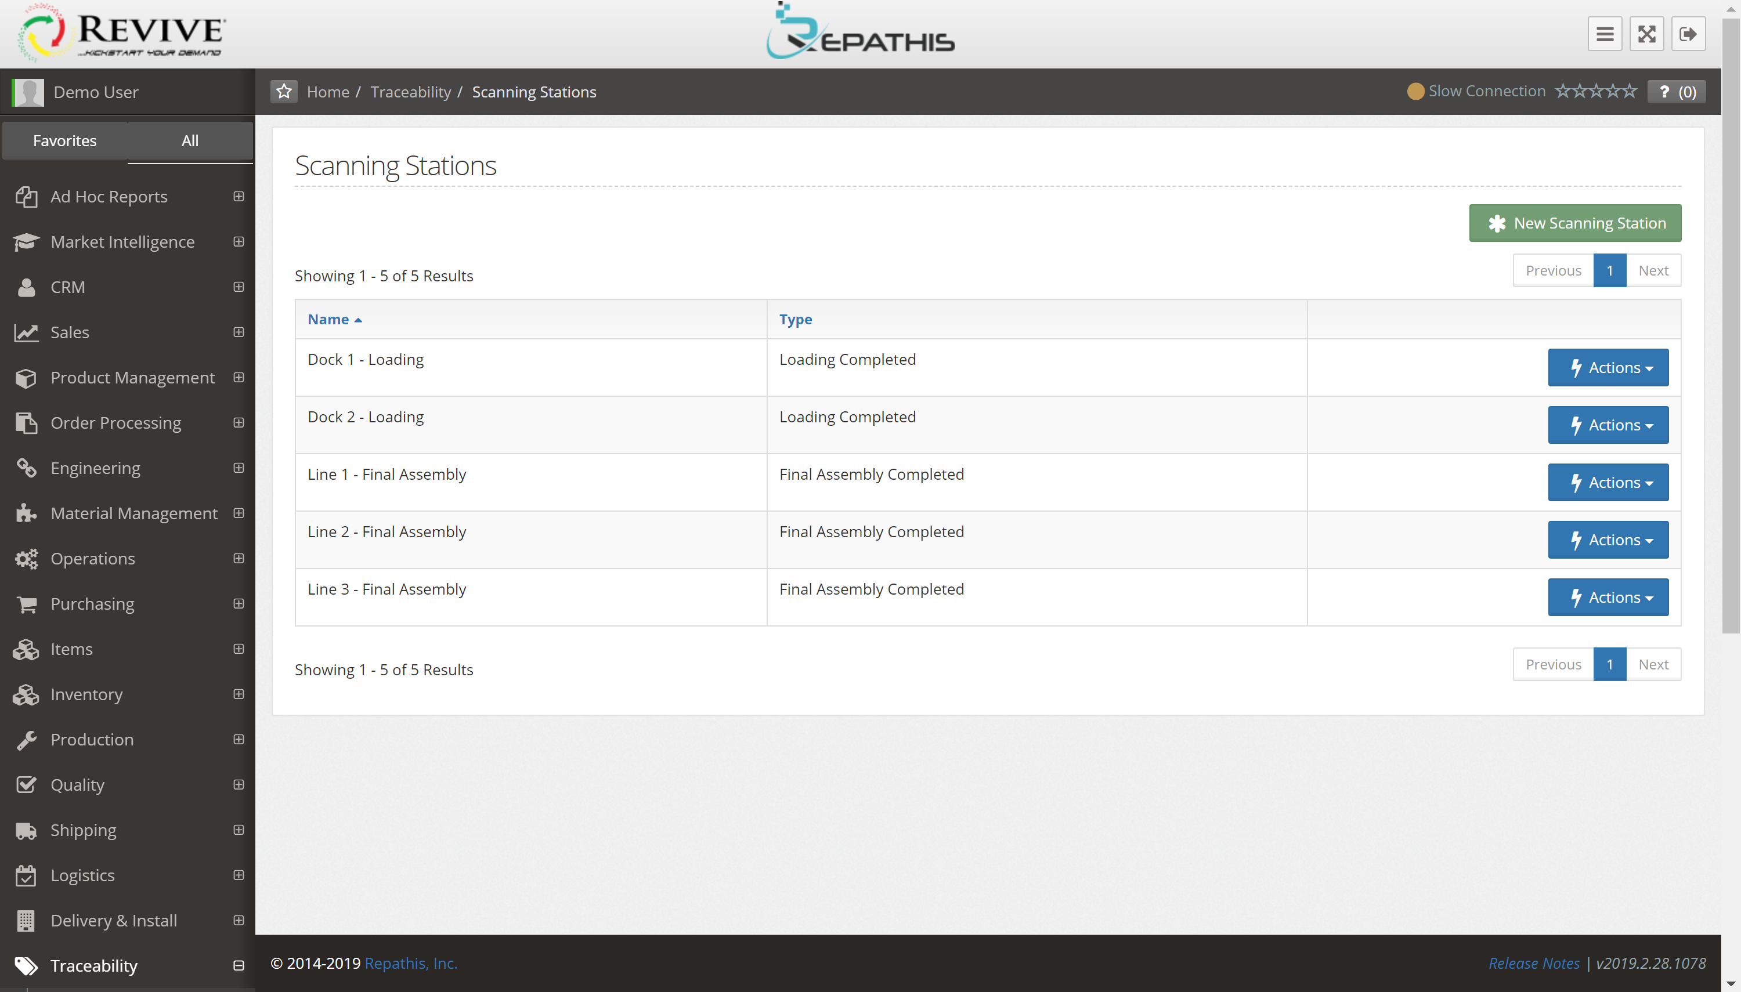Expand the Sales menu section

point(239,332)
